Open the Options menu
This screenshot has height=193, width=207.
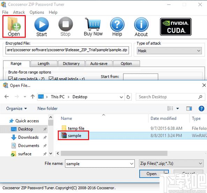[37, 12]
